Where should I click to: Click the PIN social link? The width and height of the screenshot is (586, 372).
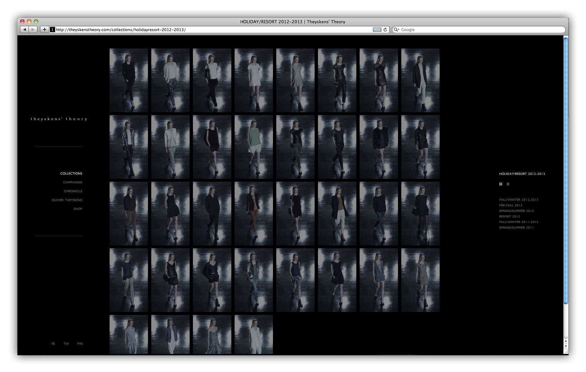[80, 344]
